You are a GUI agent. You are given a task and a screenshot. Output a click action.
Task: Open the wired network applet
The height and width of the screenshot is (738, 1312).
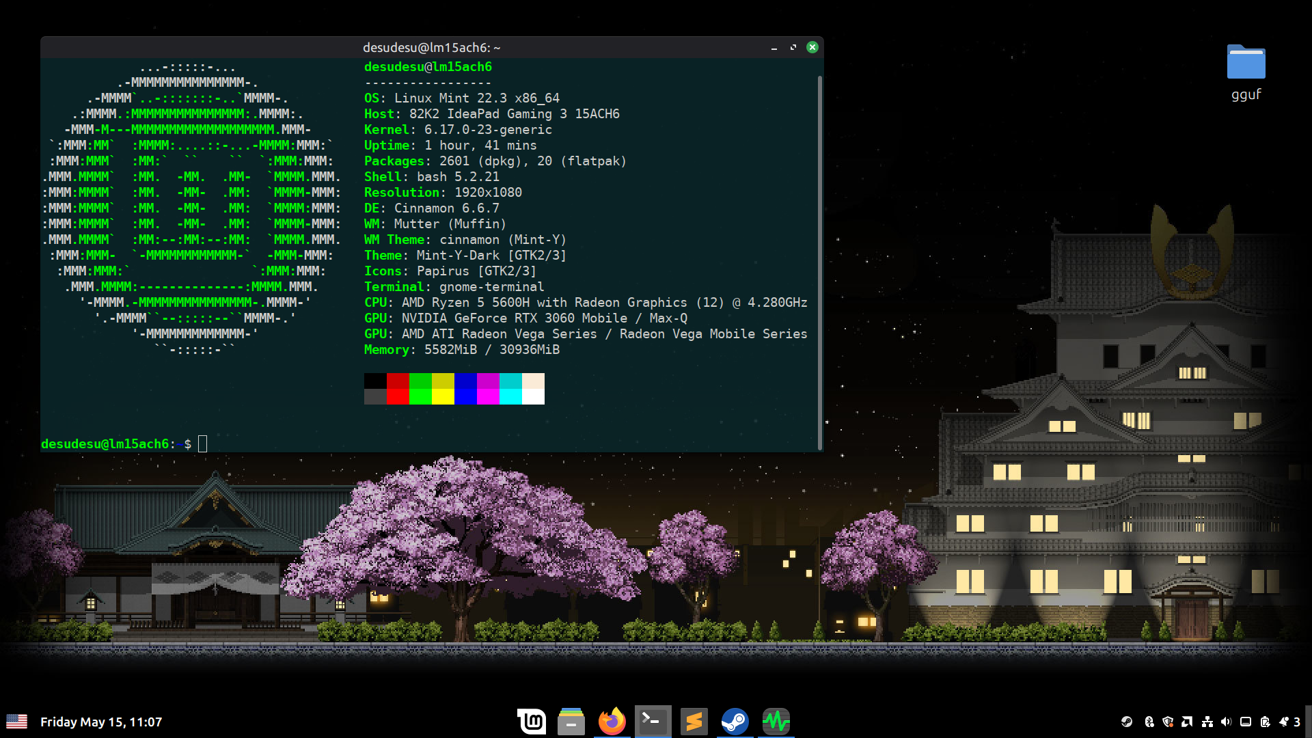point(1207,722)
